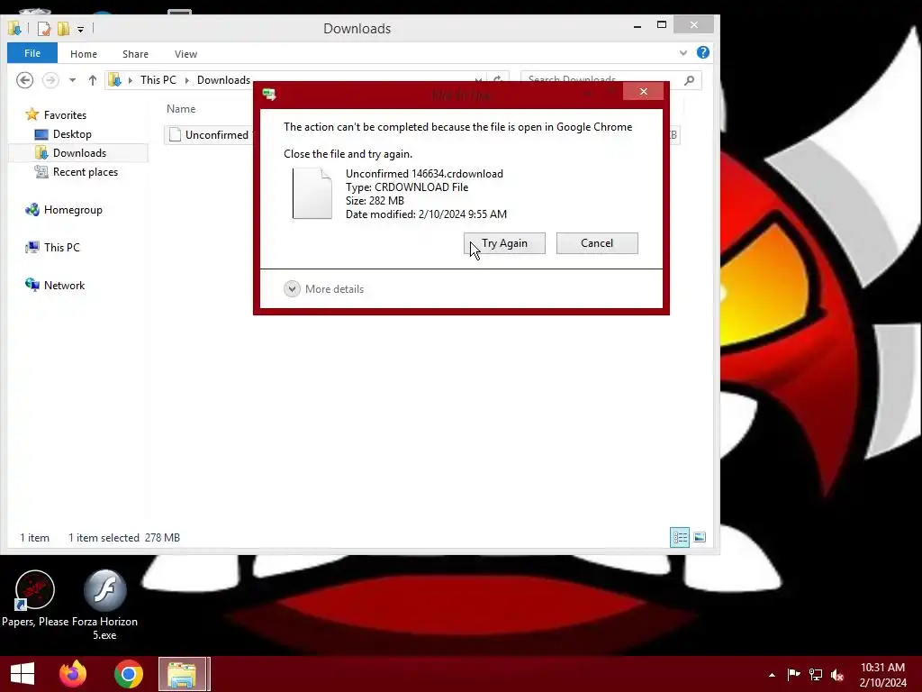Image resolution: width=922 pixels, height=692 pixels.
Task: Click the Homegroup icon in navigation pane
Action: point(32,209)
